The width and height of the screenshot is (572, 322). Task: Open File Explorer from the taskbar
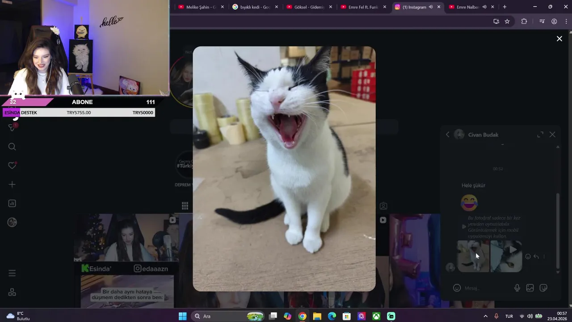click(317, 316)
